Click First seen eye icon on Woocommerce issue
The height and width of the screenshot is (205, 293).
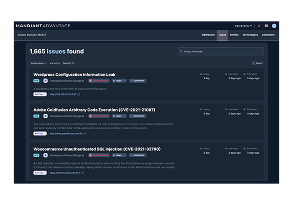245,149
